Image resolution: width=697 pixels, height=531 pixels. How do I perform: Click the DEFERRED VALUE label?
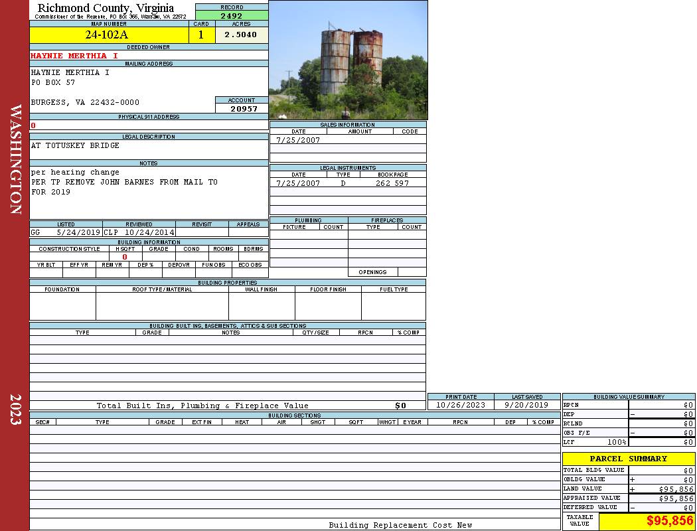[590, 507]
